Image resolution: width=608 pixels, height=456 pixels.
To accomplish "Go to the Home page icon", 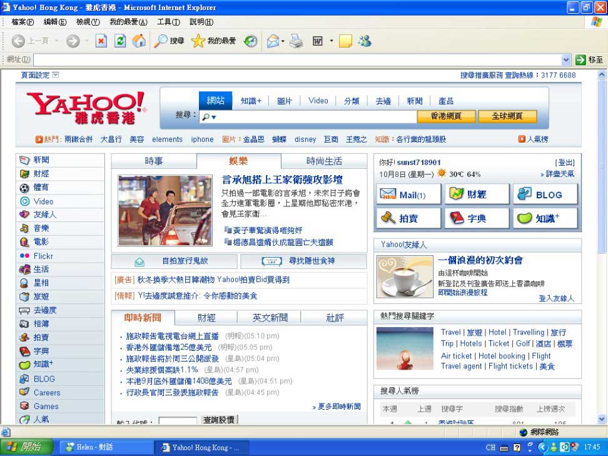I will [x=139, y=41].
